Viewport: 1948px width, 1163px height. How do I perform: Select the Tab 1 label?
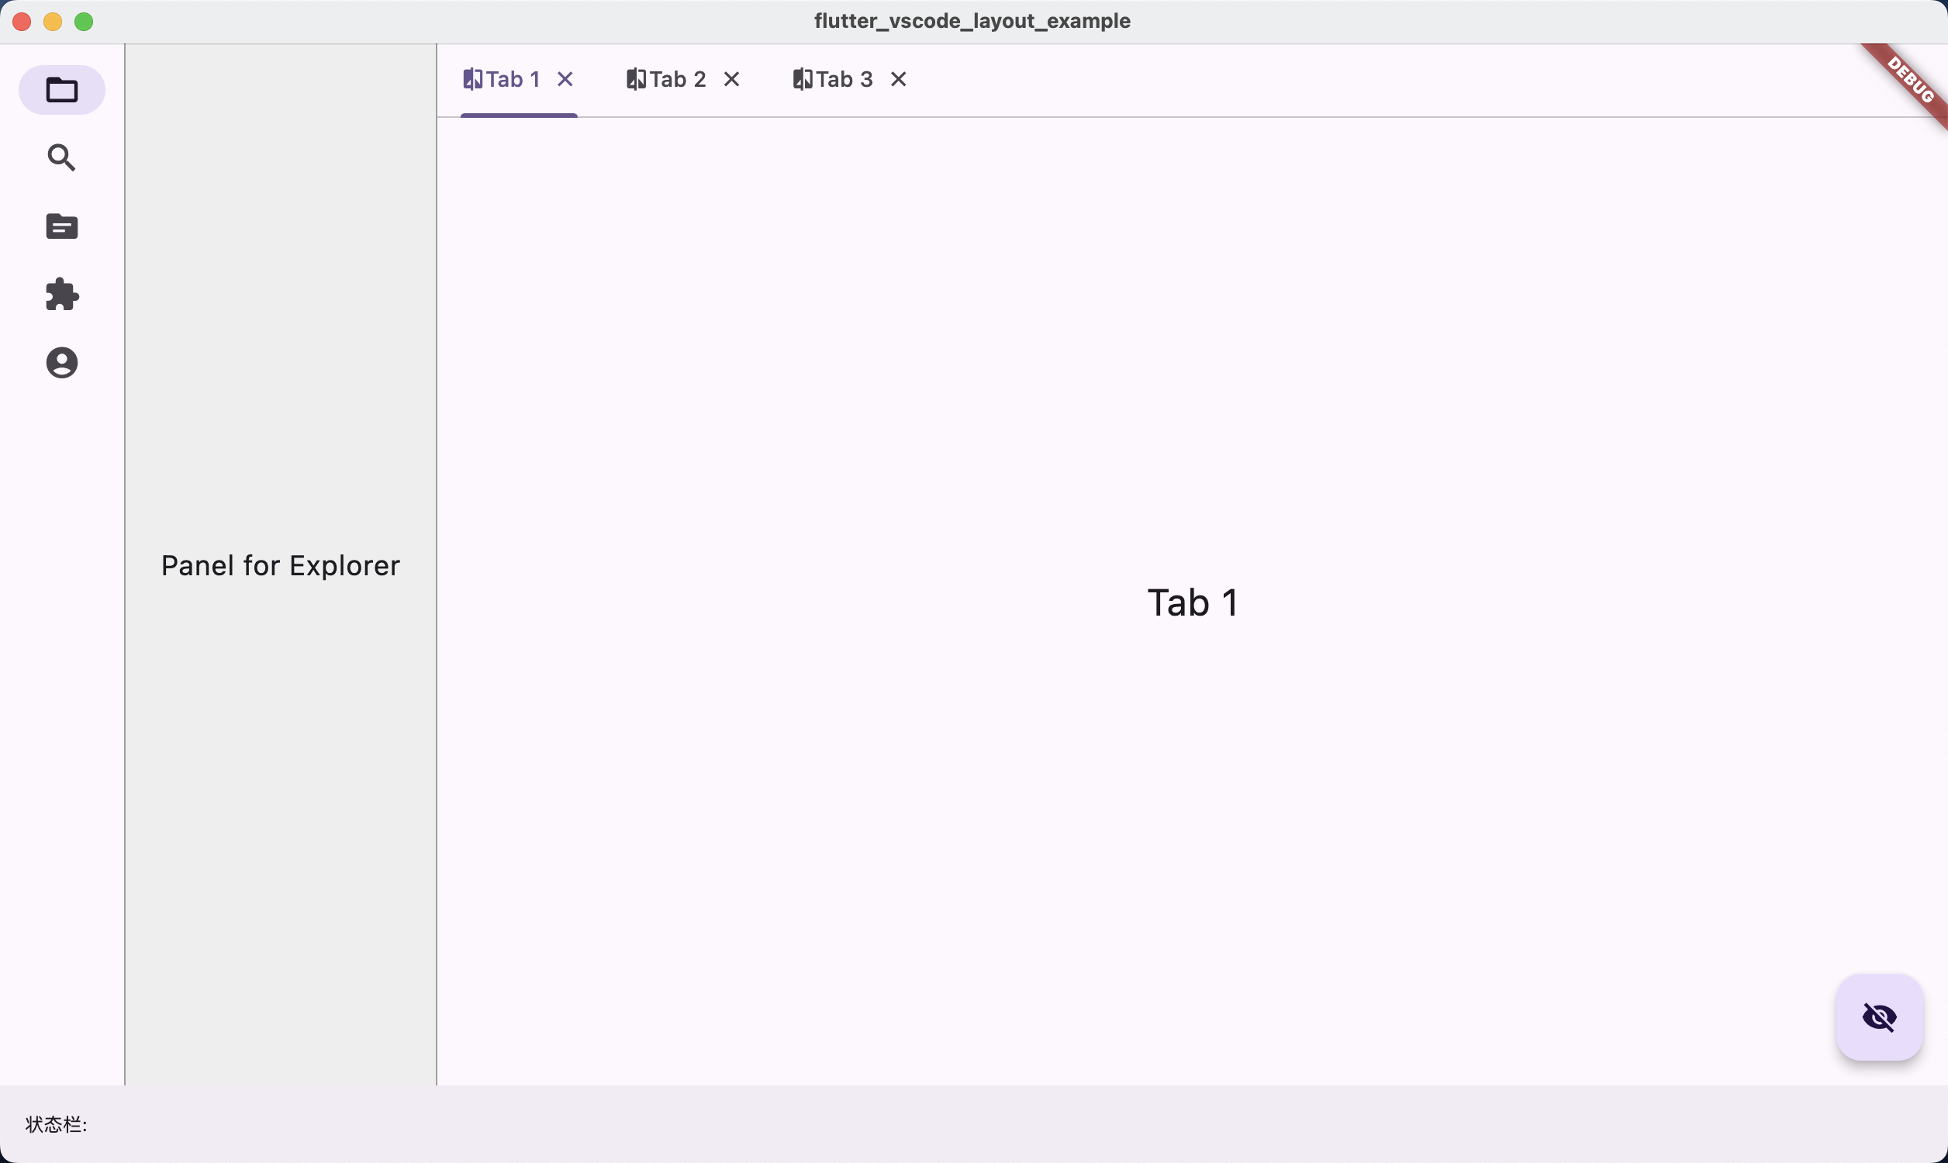pos(513,79)
